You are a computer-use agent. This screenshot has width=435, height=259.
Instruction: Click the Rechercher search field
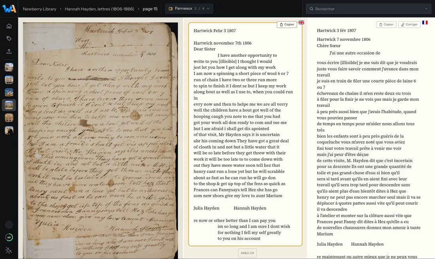(369, 9)
